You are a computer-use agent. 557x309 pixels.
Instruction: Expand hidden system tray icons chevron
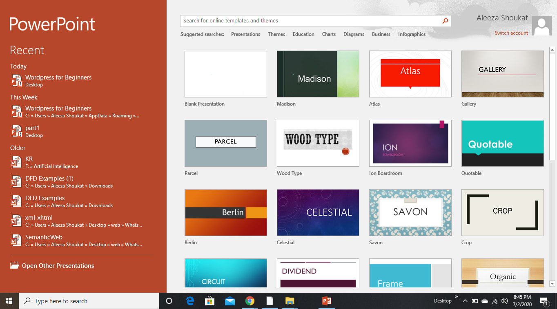[x=465, y=301]
